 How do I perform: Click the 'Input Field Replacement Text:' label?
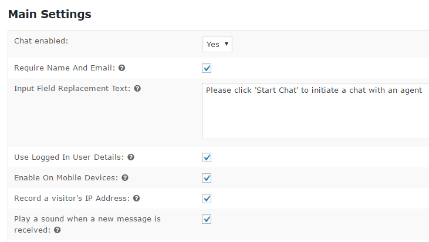coord(72,89)
